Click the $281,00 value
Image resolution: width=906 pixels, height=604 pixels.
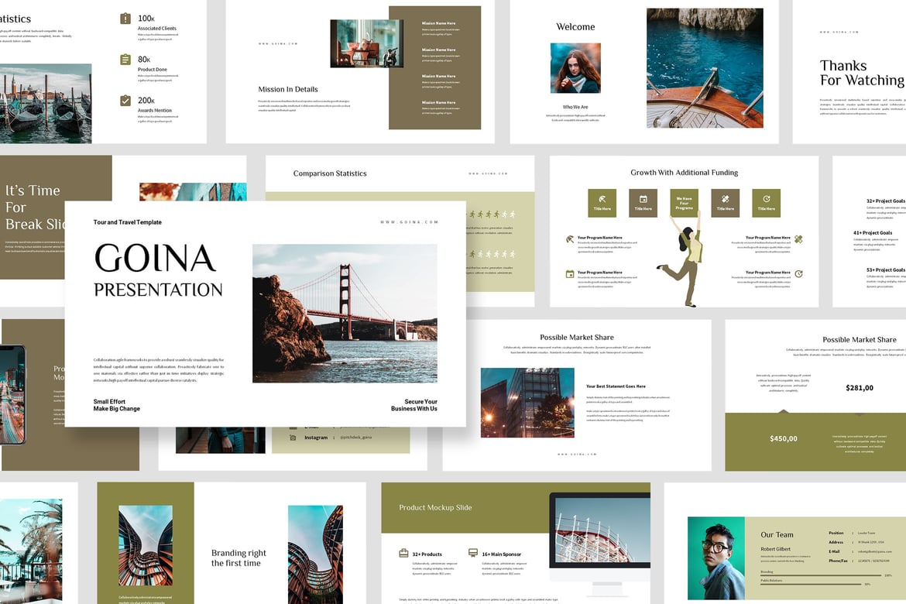(860, 388)
